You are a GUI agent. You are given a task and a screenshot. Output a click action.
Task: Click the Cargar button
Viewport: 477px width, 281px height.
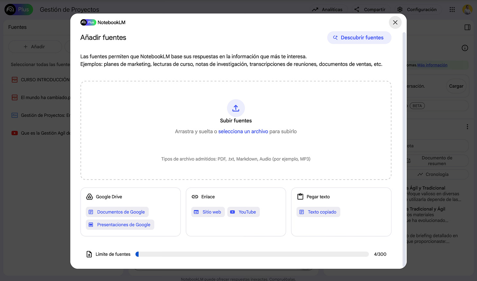pos(456,86)
